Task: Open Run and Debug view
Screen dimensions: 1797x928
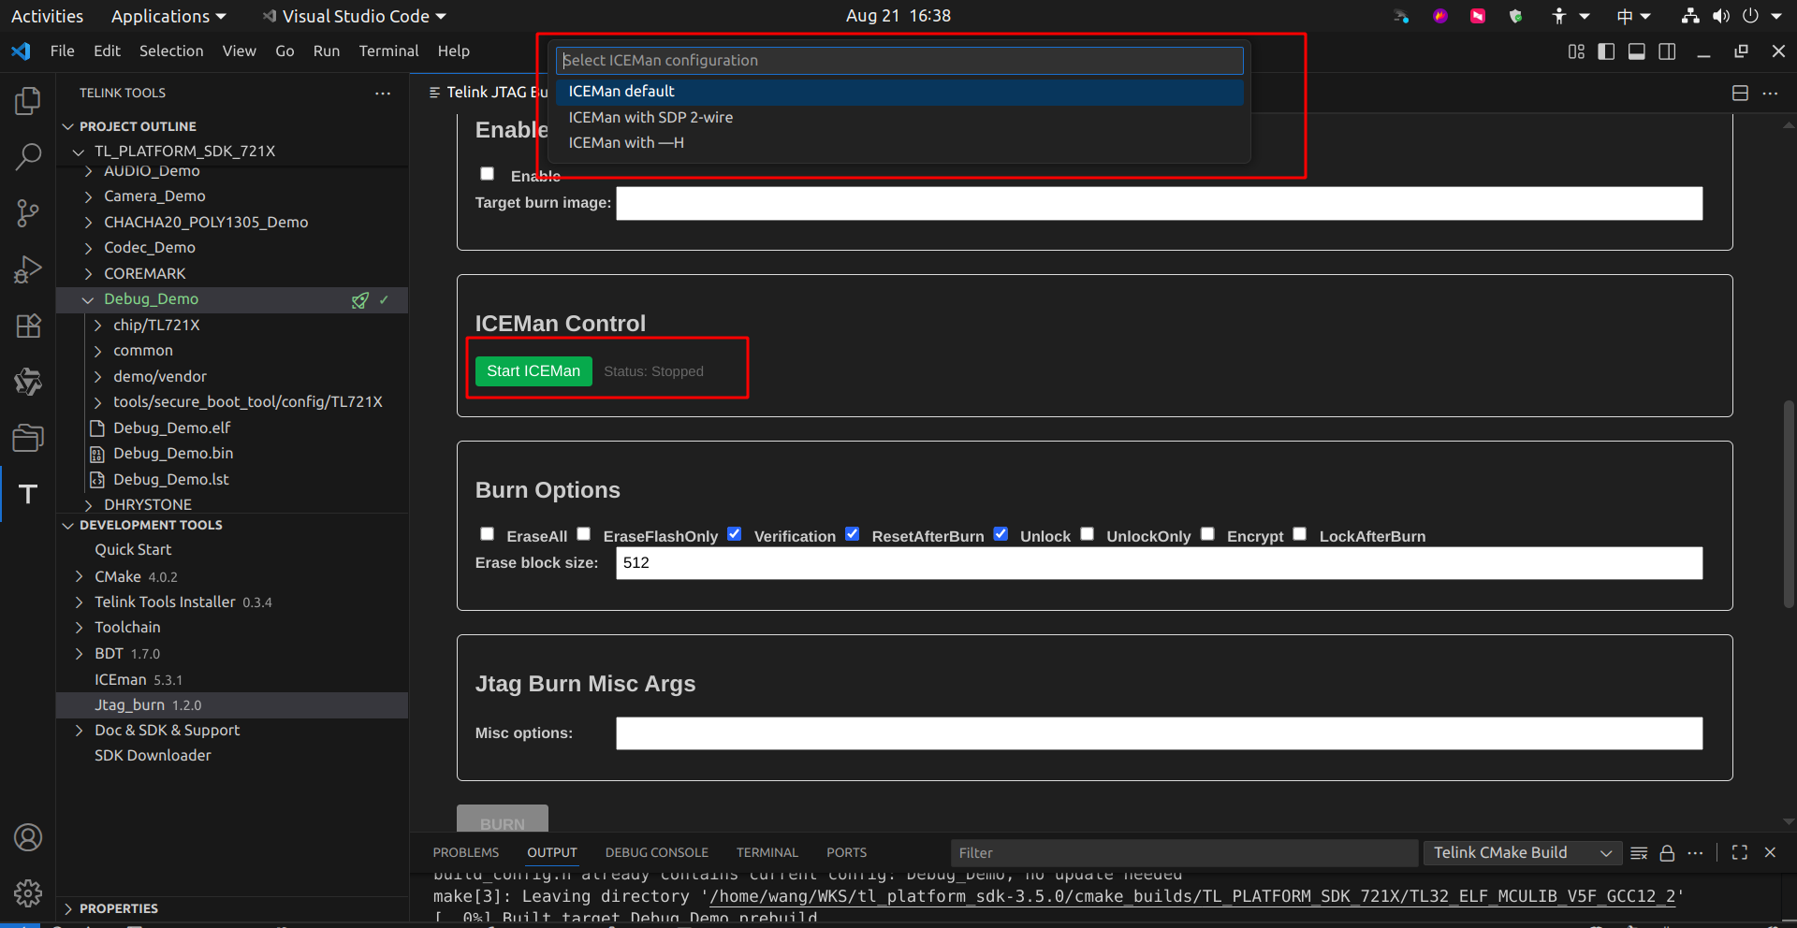Action: [x=28, y=269]
